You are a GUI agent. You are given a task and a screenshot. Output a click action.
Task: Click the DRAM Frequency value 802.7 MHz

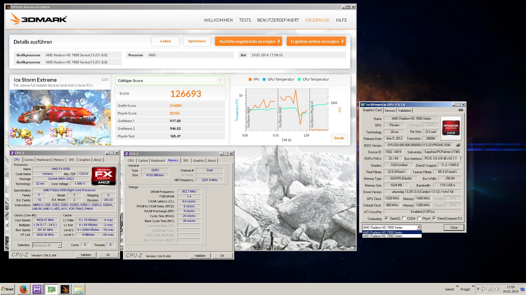point(189,191)
